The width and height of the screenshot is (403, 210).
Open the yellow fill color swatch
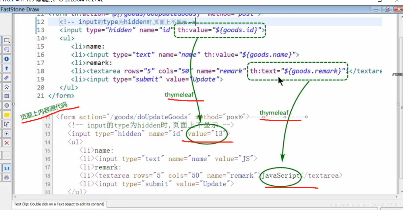tap(7, 115)
